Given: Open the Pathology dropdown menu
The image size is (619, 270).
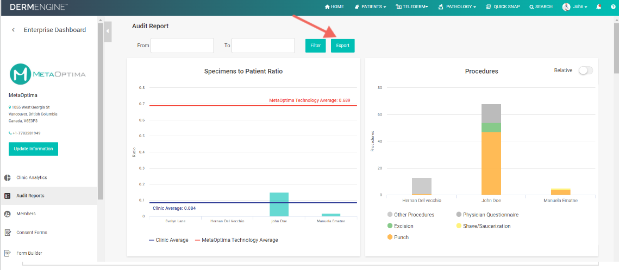Looking at the screenshot, I should pyautogui.click(x=457, y=7).
